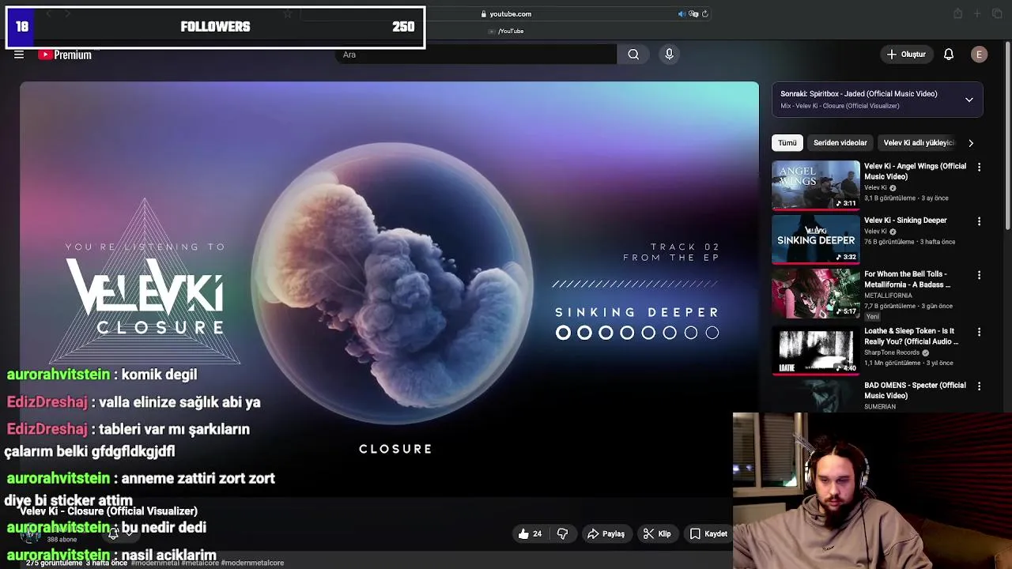Mute tab audio via address bar speaker
Viewport: 1012px width, 569px height.
coord(682,13)
